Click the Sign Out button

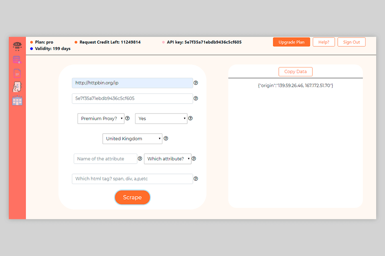tap(351, 42)
